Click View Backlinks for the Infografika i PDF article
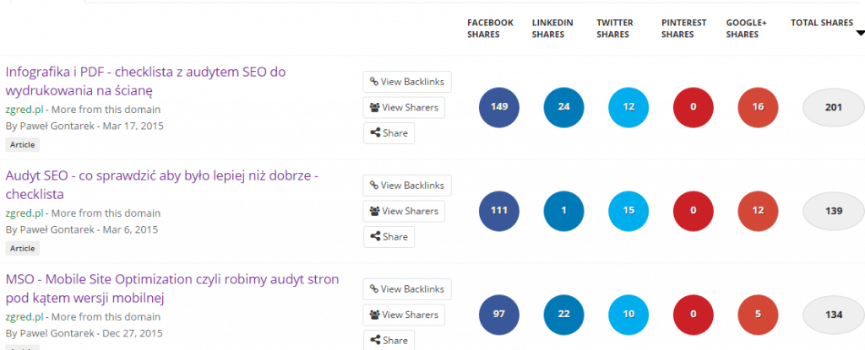 pos(407,82)
